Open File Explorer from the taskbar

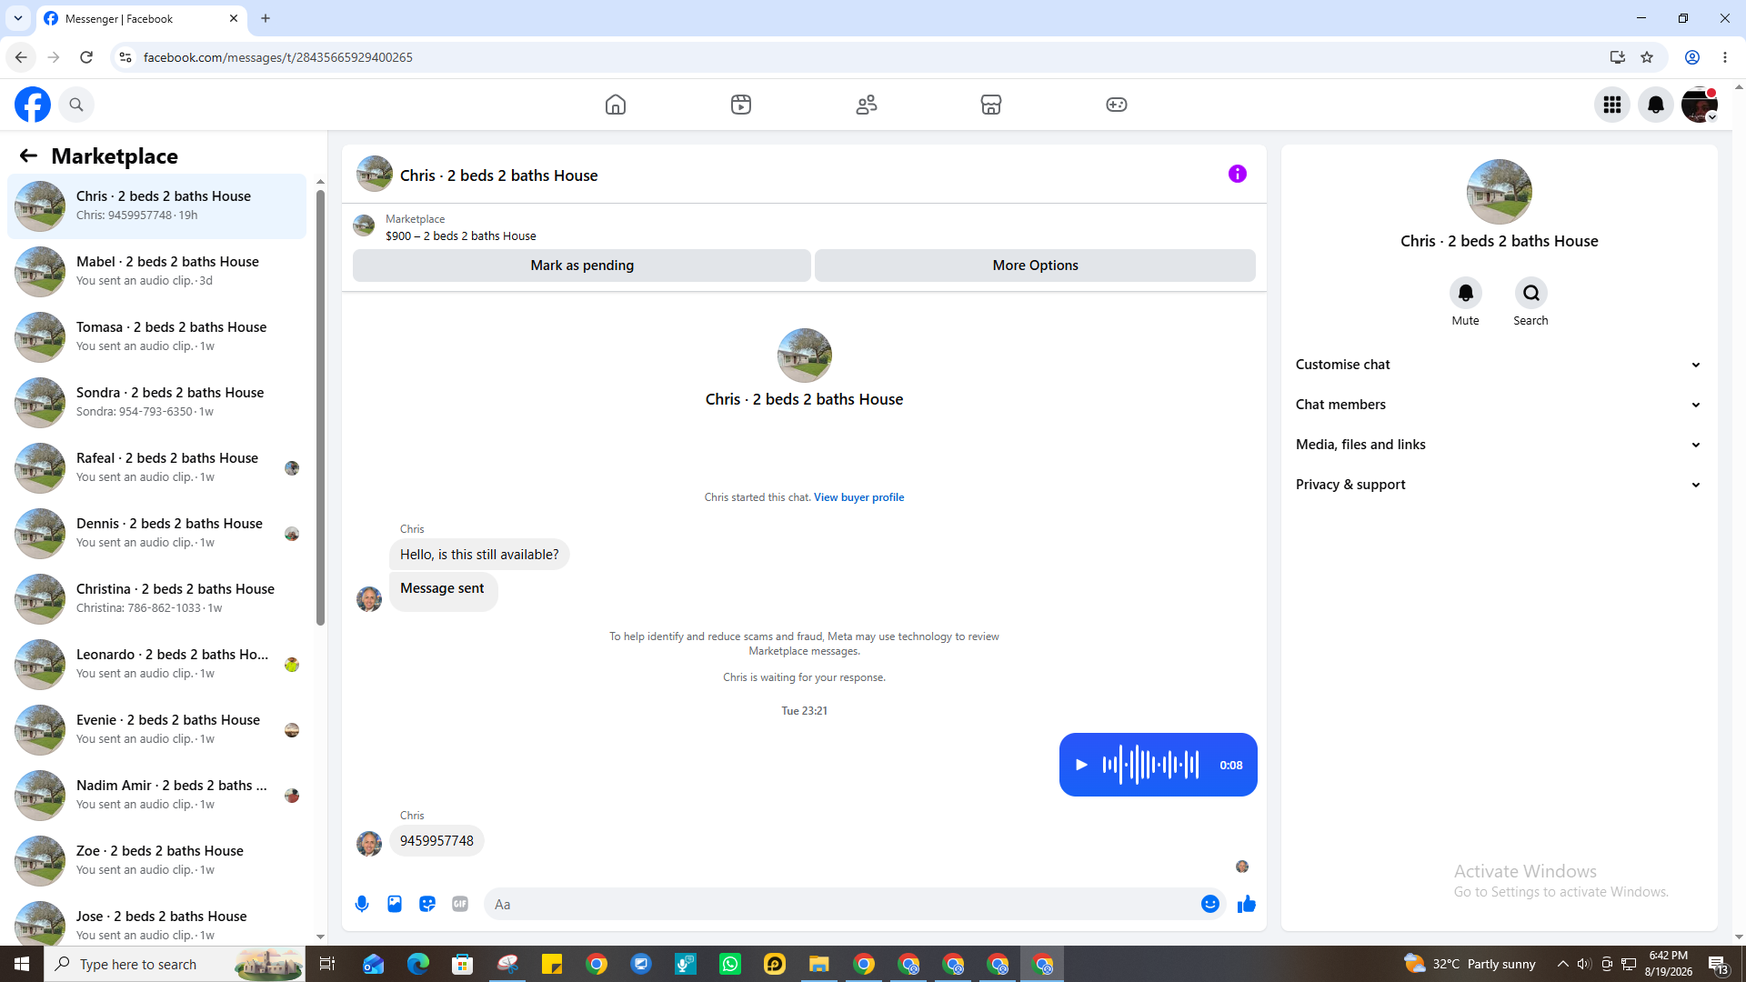(819, 964)
